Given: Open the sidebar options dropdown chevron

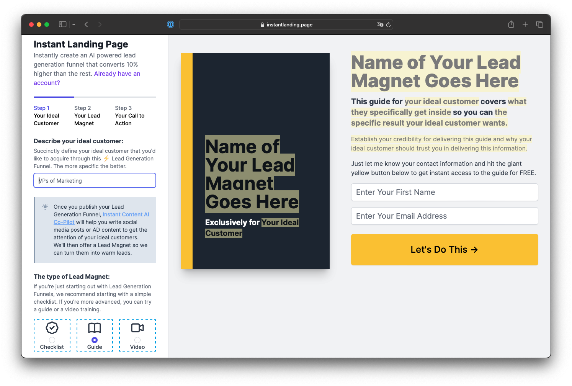Looking at the screenshot, I should (x=74, y=25).
